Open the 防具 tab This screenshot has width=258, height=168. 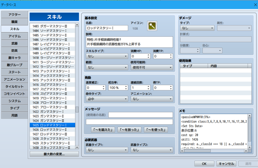15,50
